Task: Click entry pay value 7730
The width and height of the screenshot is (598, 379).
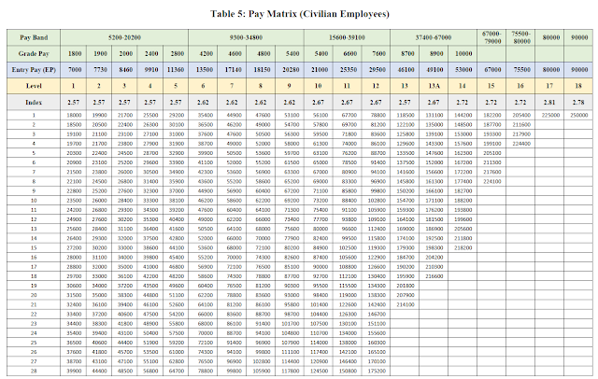Action: click(100, 70)
